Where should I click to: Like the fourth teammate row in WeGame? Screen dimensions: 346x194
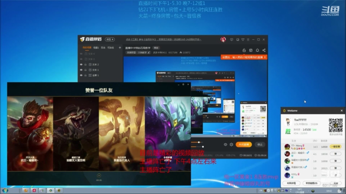click(335, 168)
